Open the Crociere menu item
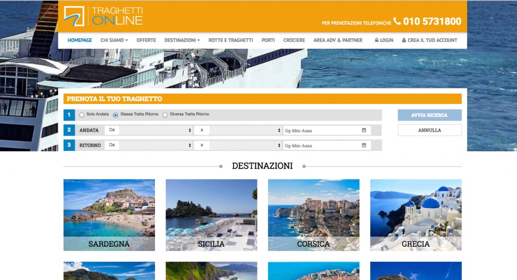This screenshot has height=280, width=517. [x=294, y=40]
